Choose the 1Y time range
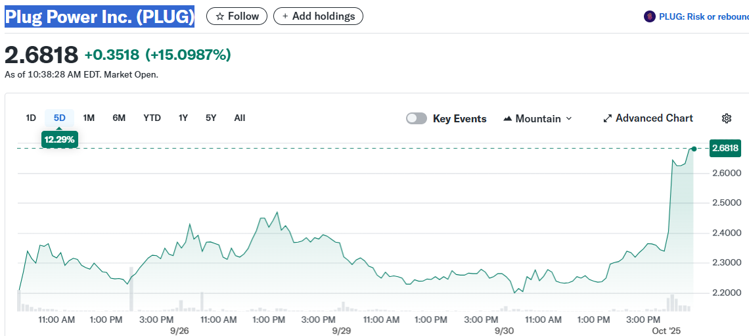This screenshot has height=336, width=749. pyautogui.click(x=183, y=118)
